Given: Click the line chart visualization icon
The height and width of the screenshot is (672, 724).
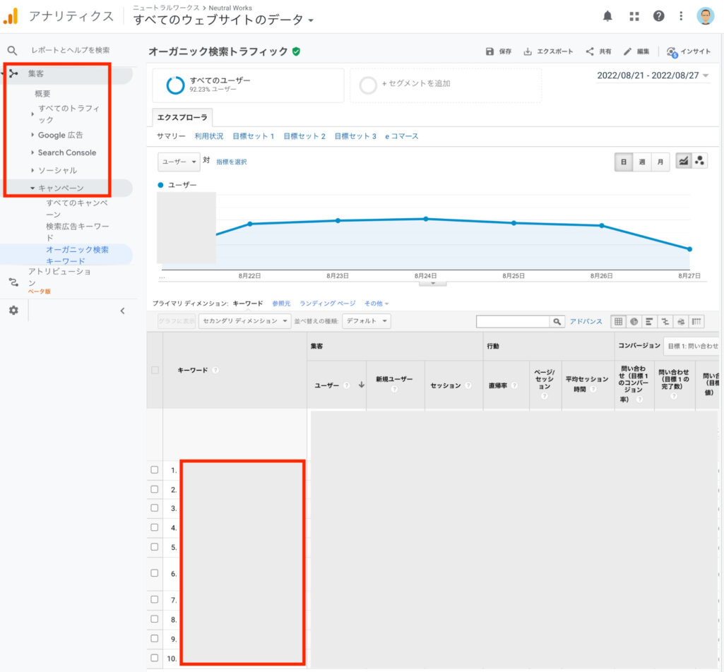Looking at the screenshot, I should (684, 162).
